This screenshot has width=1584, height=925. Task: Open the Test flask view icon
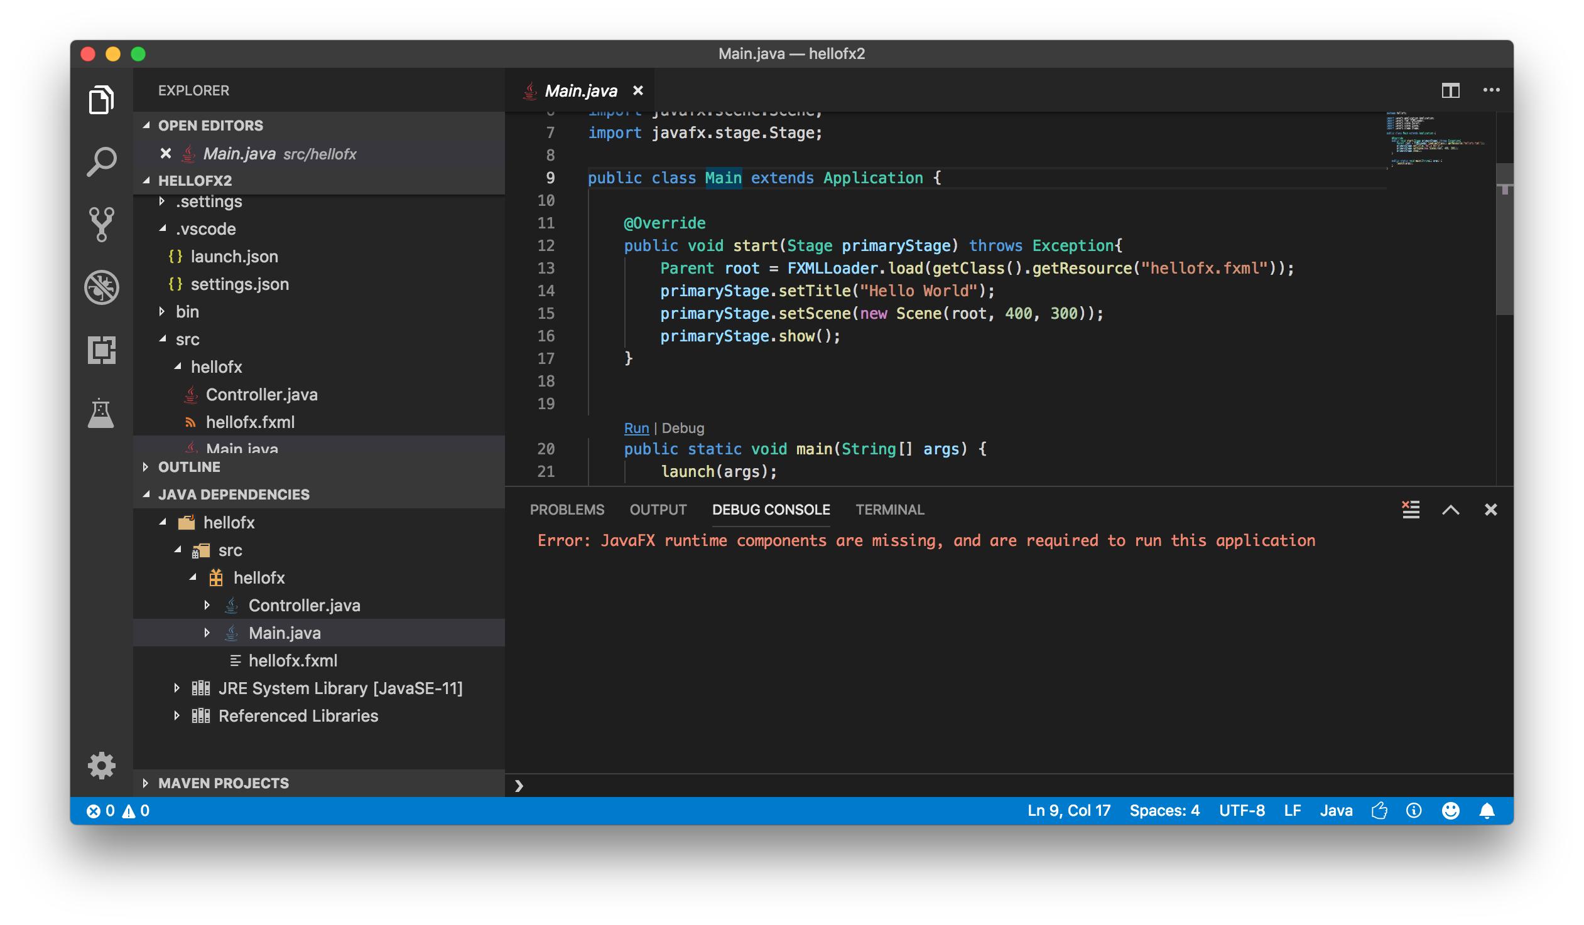101,413
